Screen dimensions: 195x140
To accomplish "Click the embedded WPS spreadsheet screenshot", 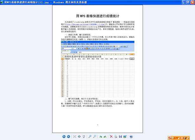I will [x=97, y=69].
